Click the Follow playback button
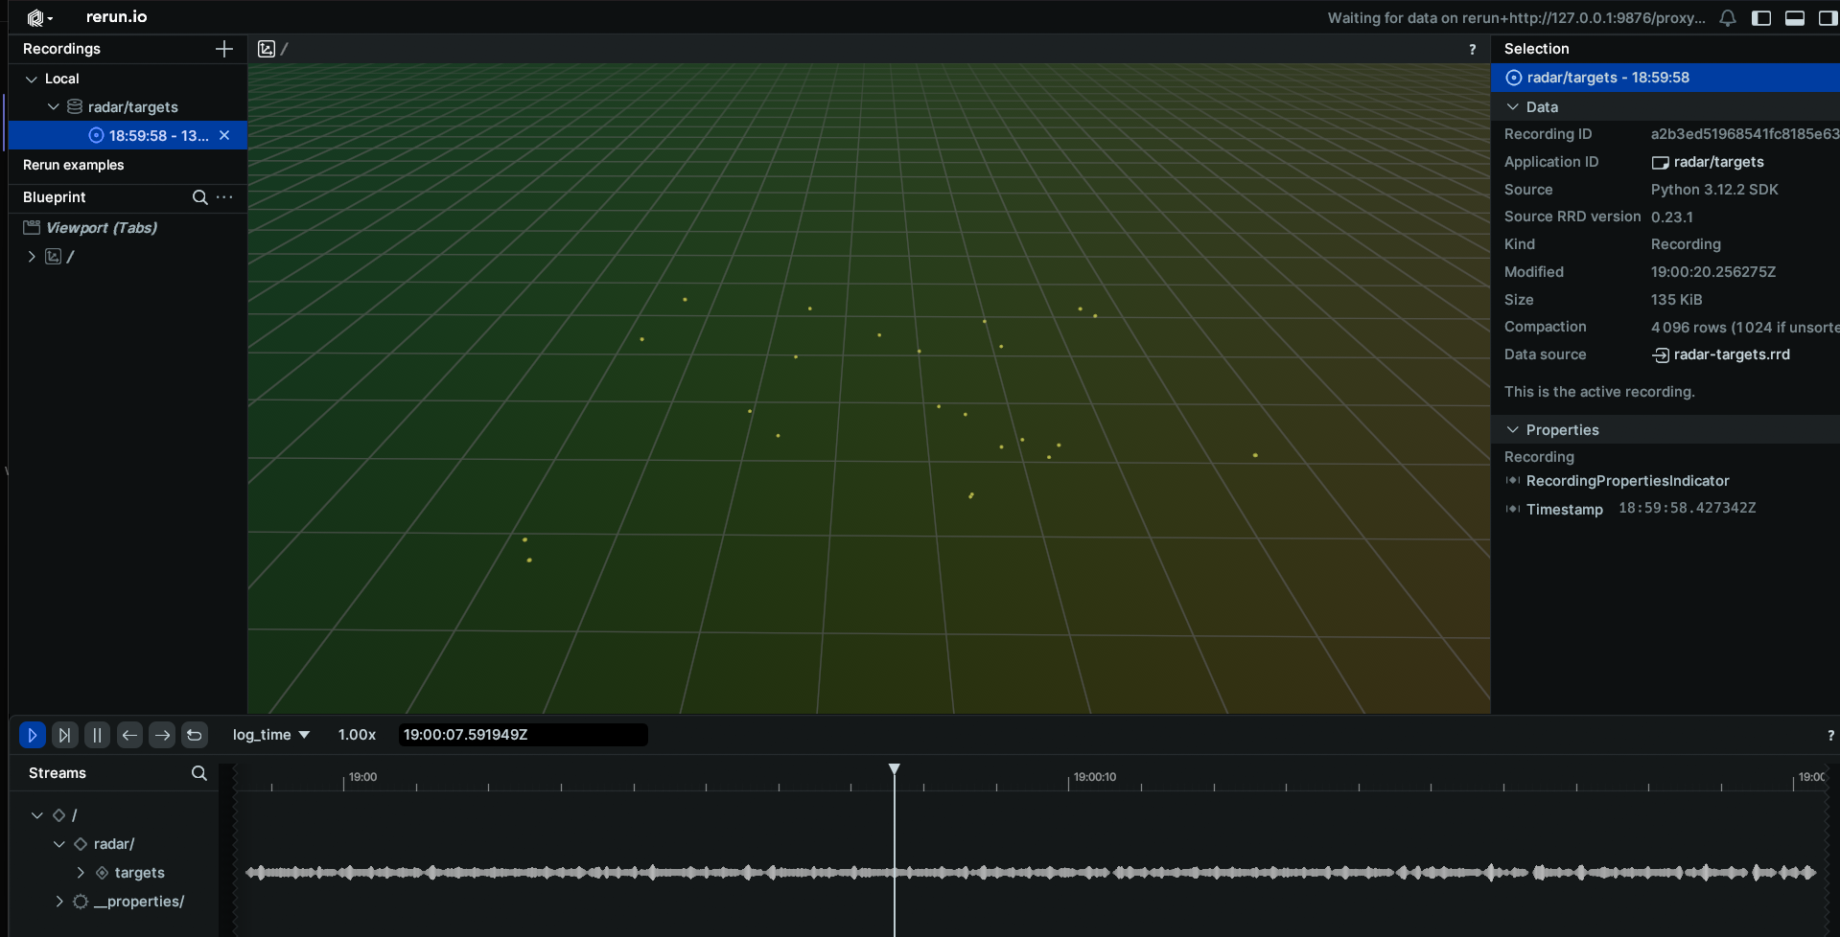 [64, 735]
